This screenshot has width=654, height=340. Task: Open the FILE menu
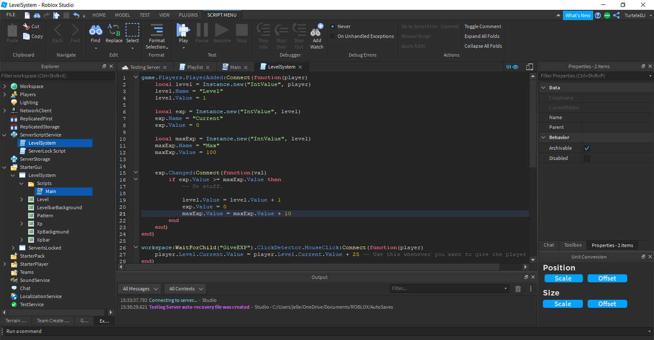pos(11,15)
